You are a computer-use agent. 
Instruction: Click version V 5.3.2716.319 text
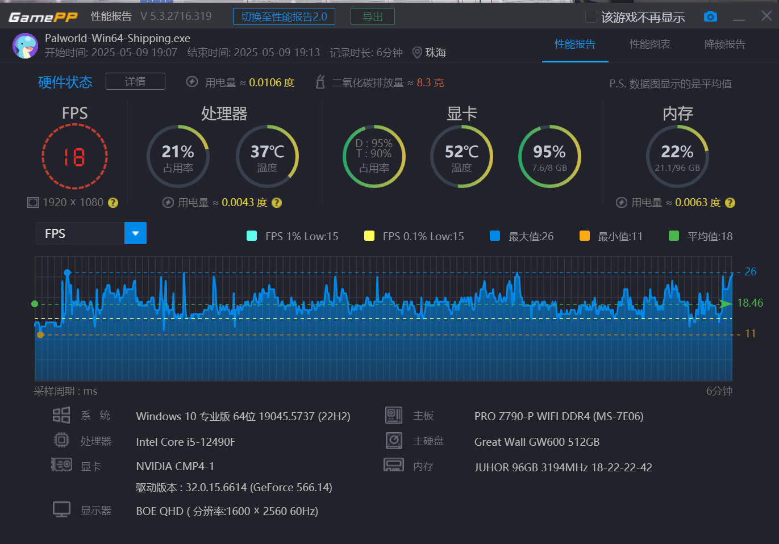point(176,16)
